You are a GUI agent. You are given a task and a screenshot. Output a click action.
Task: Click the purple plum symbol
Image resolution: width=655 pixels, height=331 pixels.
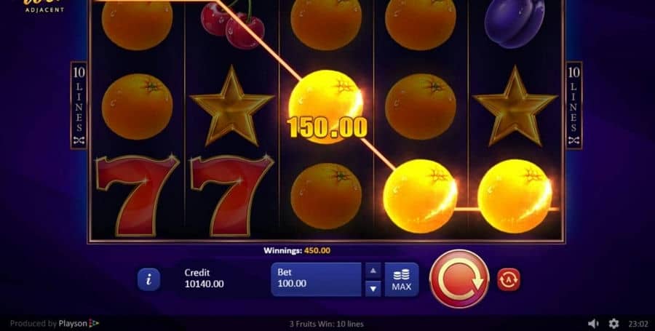tap(515, 23)
